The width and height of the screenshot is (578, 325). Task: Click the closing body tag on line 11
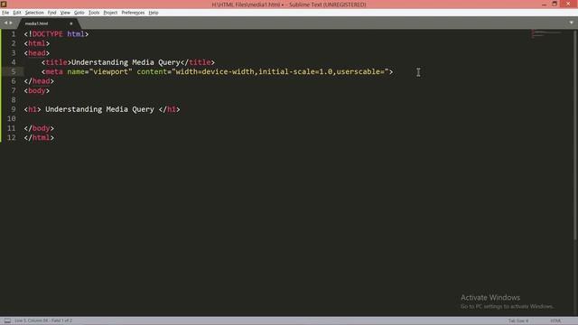[x=39, y=128]
